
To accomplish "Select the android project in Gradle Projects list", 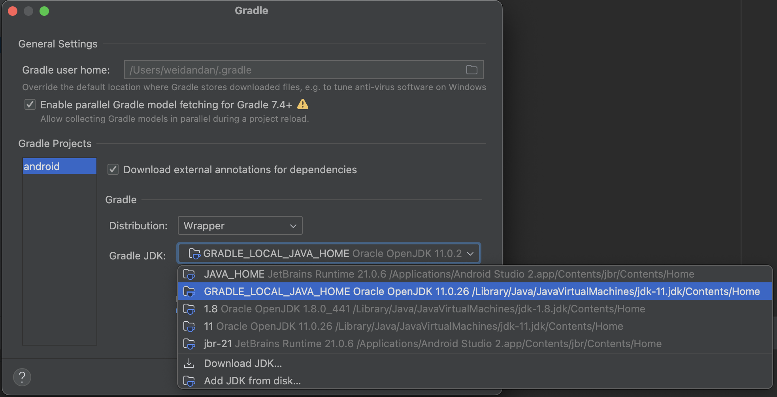I will 60,166.
